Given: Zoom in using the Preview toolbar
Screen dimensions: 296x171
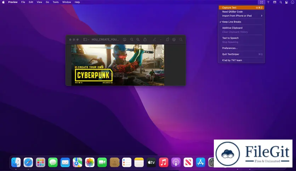Looking at the screenshot, I should point(138,40).
